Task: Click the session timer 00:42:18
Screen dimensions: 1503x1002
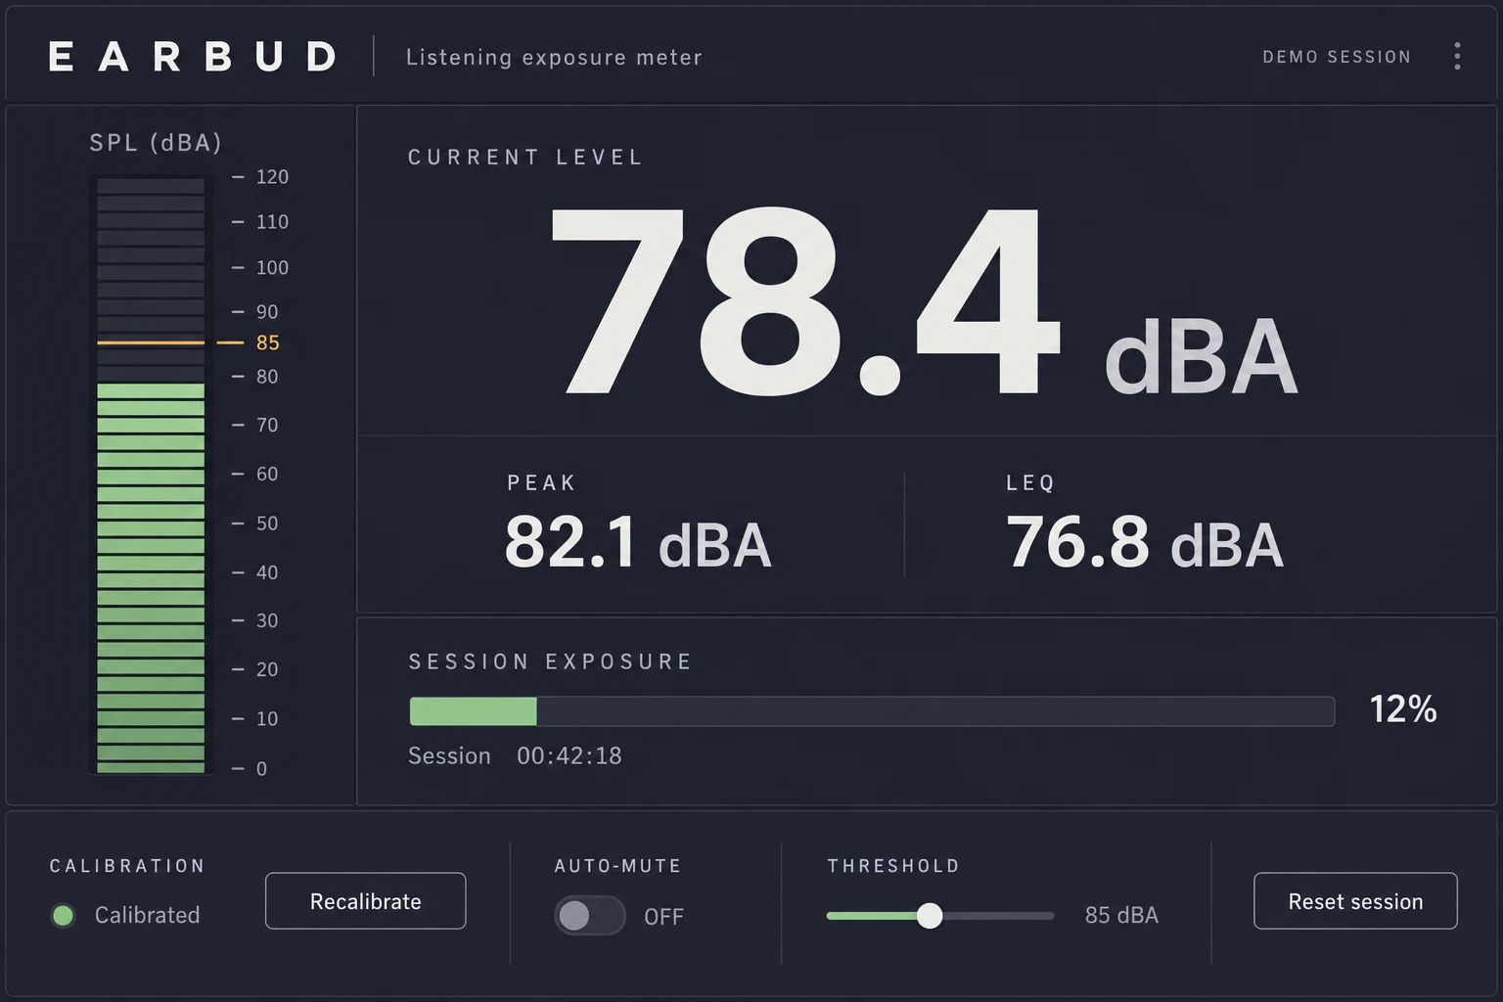Action: coord(569,756)
